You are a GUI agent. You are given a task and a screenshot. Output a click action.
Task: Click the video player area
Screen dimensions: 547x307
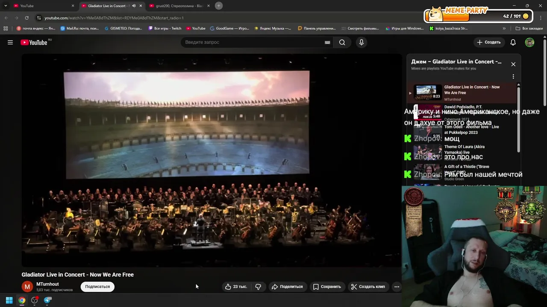tap(212, 160)
